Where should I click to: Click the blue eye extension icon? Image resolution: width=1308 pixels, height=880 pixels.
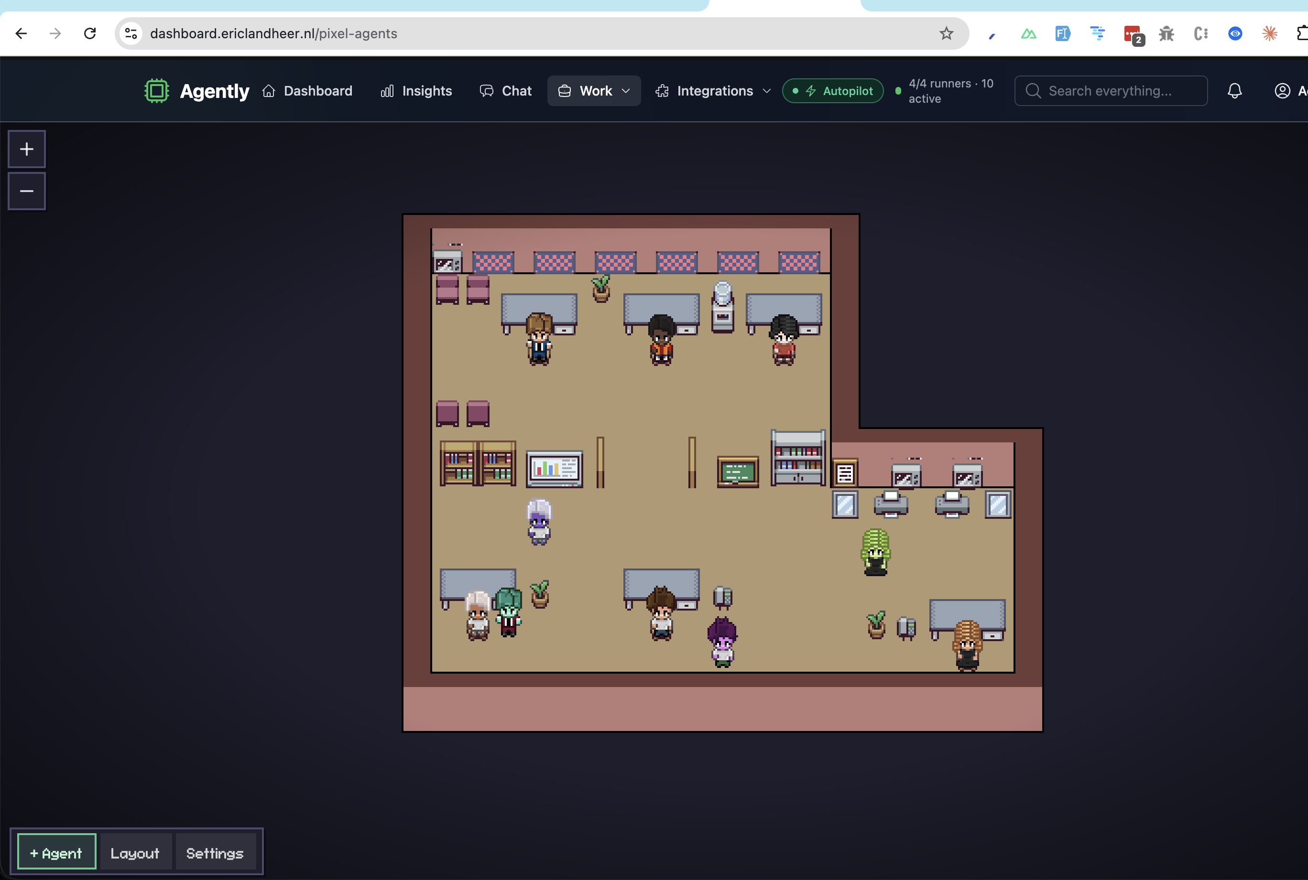pyautogui.click(x=1234, y=33)
